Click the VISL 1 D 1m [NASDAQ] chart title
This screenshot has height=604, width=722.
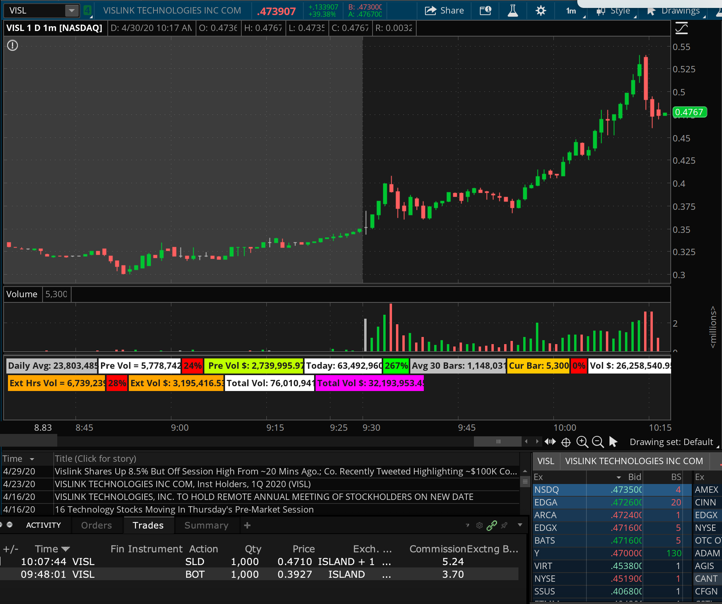54,28
